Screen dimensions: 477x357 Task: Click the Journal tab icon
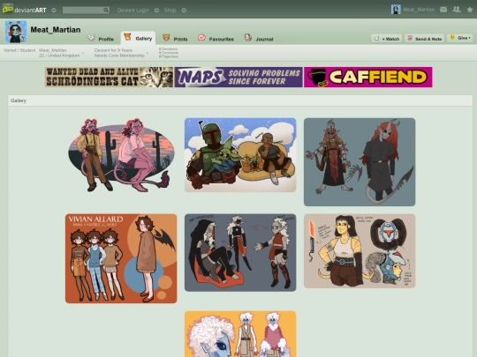(248, 38)
